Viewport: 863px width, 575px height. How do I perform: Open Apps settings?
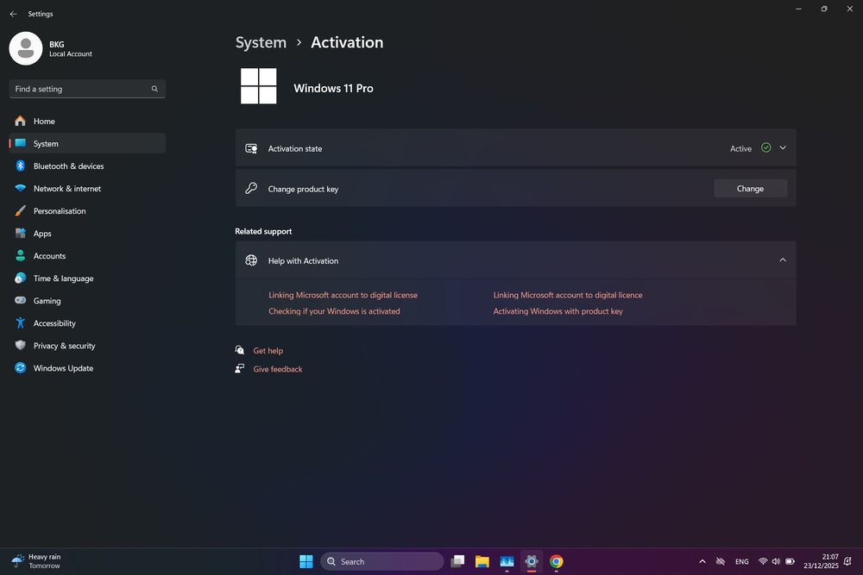point(87,234)
